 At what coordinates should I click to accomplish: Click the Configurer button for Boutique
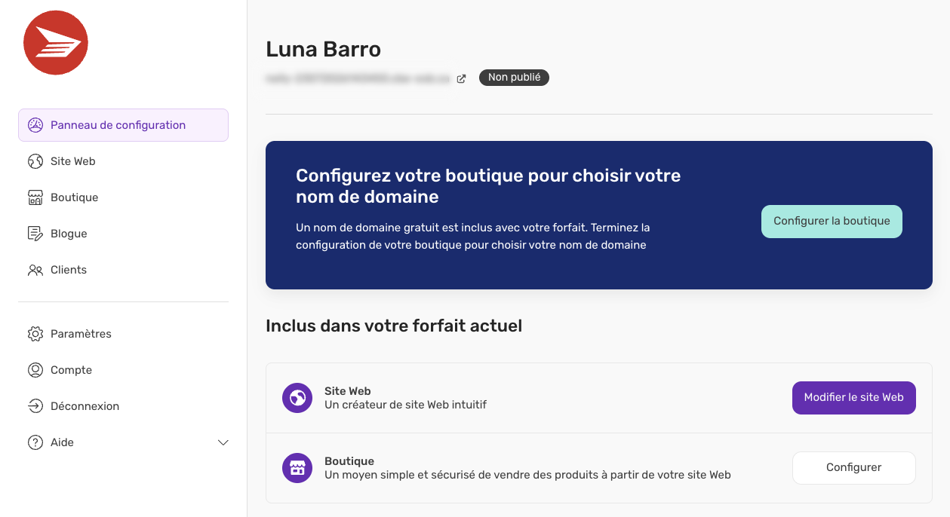[x=853, y=468]
